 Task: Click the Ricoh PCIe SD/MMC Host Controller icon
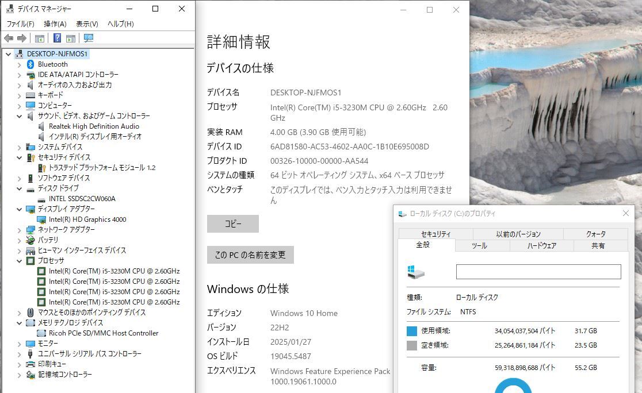tap(41, 333)
